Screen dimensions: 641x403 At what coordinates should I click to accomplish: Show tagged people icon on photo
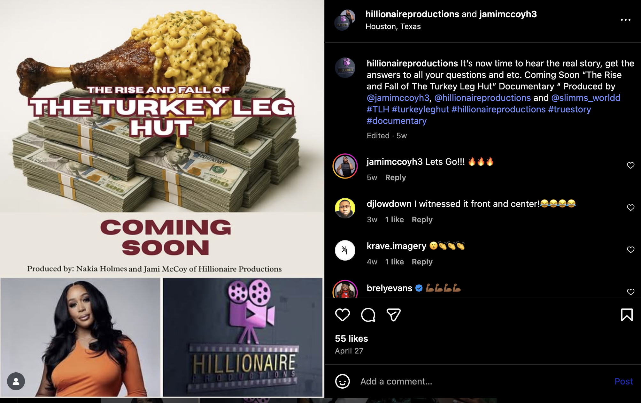[x=16, y=381]
